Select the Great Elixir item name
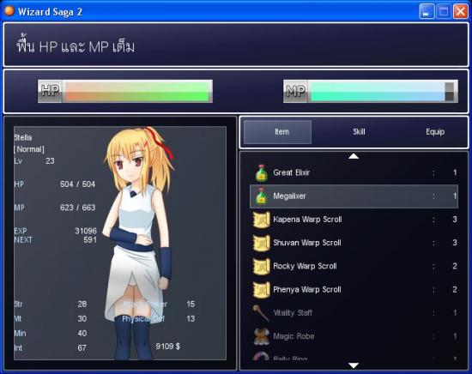 click(x=292, y=172)
